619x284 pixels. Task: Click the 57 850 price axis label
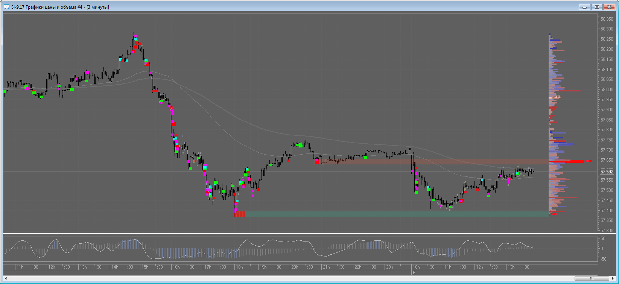coord(608,120)
